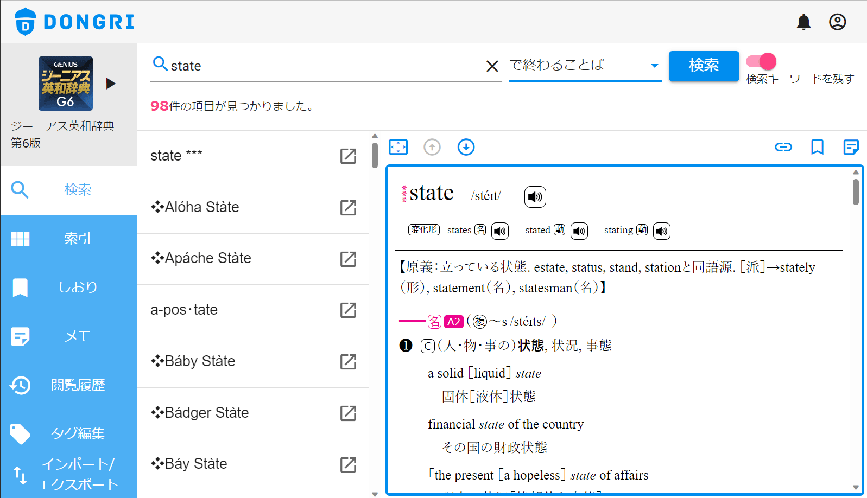Open the 閲覧履歴 history sidebar tab
The image size is (867, 498).
[x=68, y=385]
